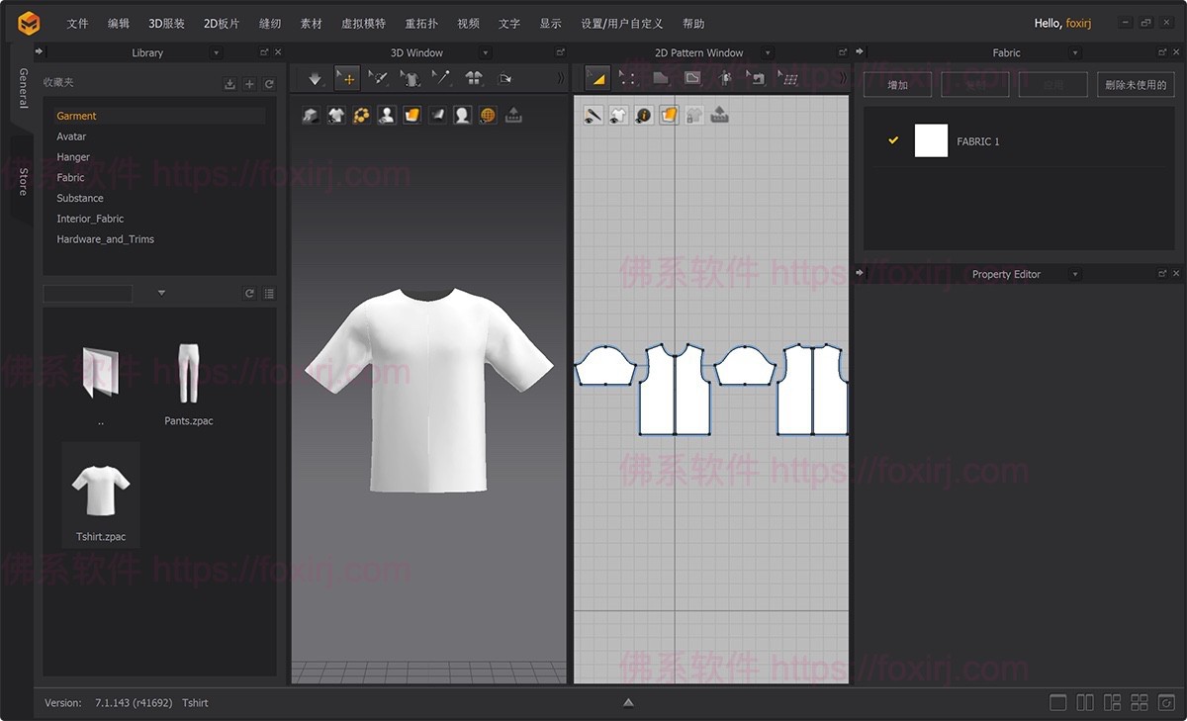Click the textured surface globe icon
The width and height of the screenshot is (1187, 721).
pos(487,115)
